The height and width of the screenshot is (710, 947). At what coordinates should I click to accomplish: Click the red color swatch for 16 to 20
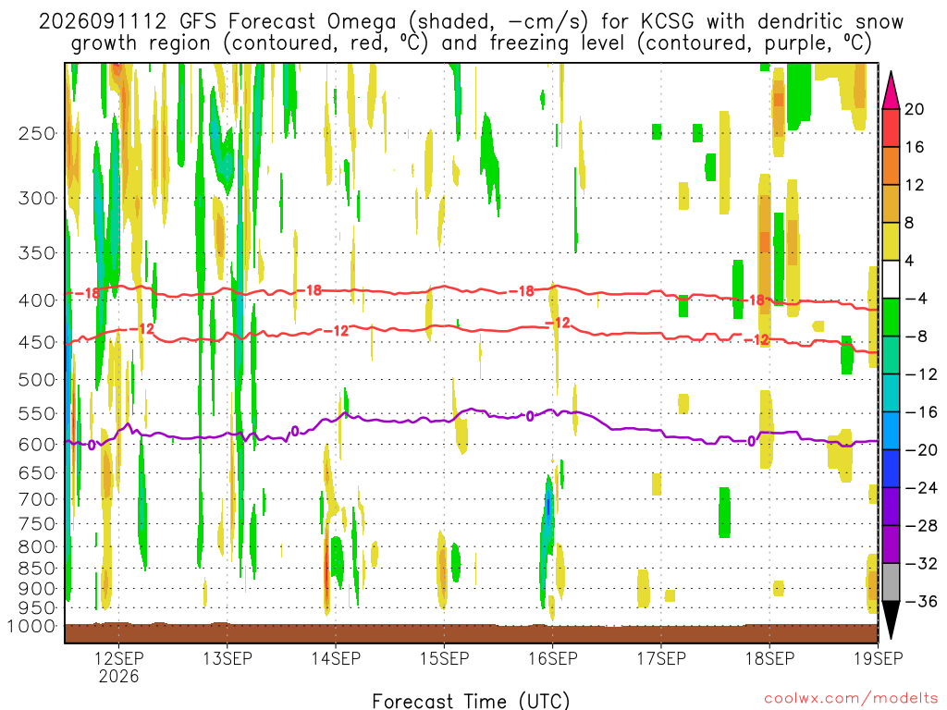[891, 128]
